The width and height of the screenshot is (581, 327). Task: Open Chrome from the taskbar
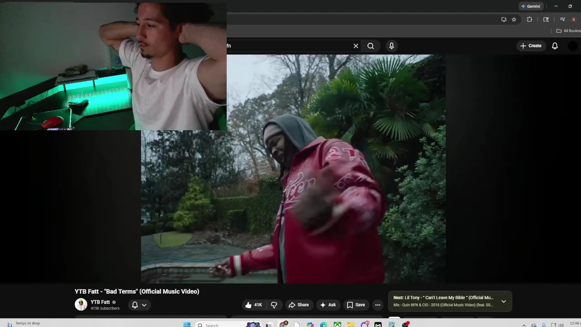(x=283, y=325)
